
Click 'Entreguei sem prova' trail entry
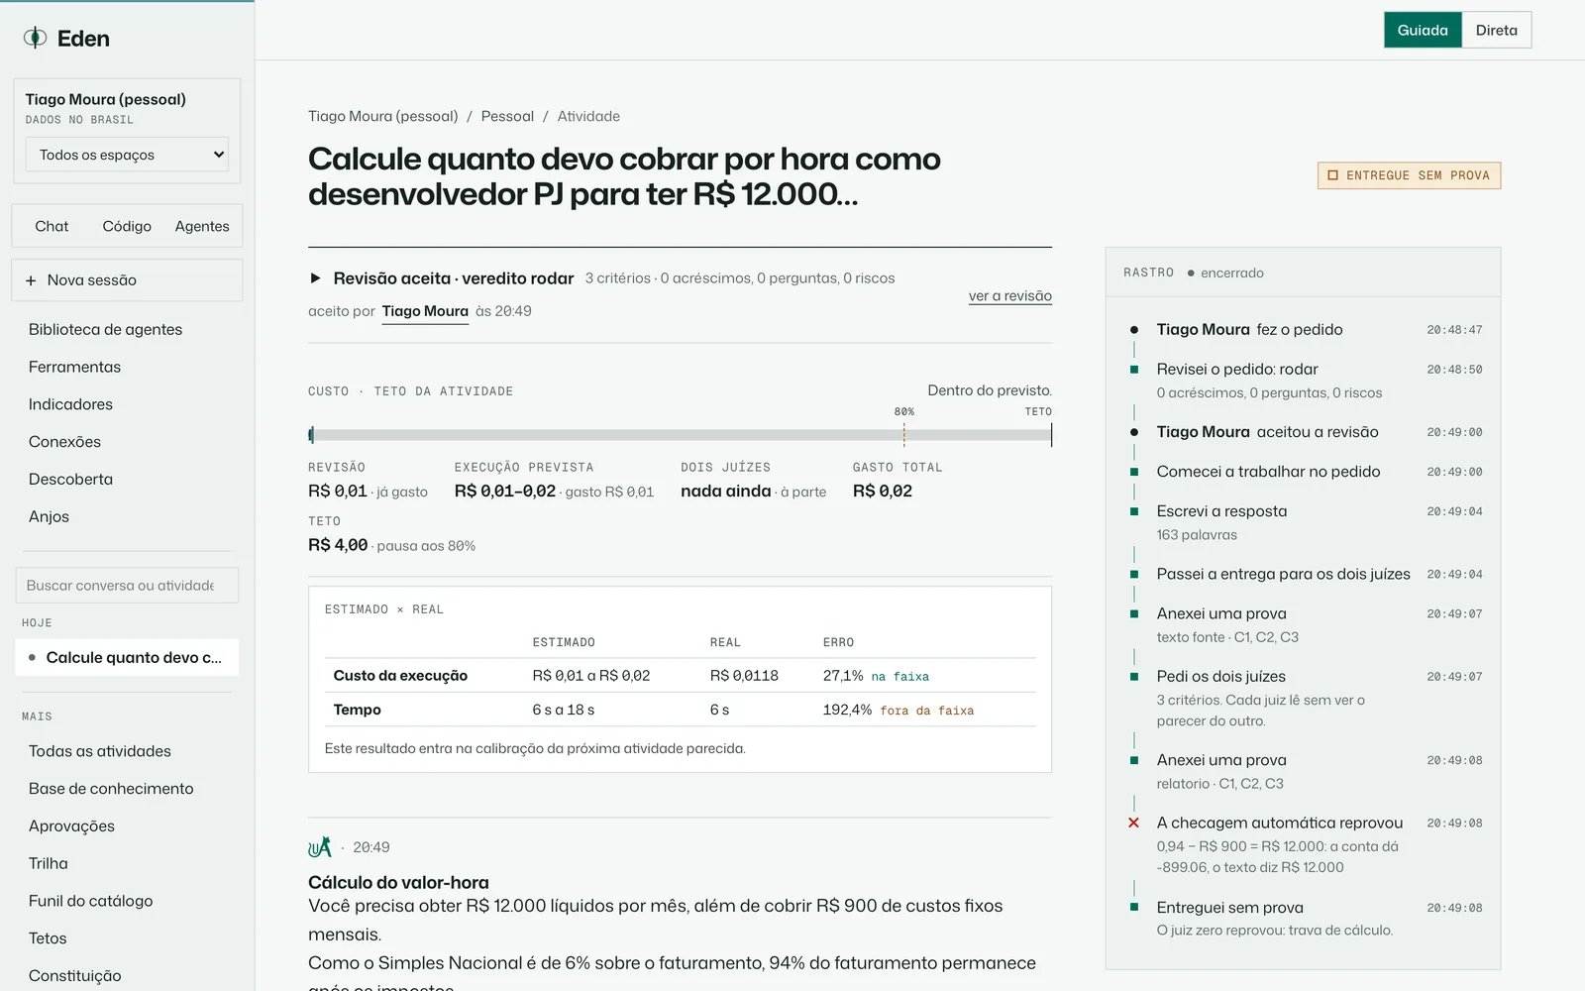1229,907
